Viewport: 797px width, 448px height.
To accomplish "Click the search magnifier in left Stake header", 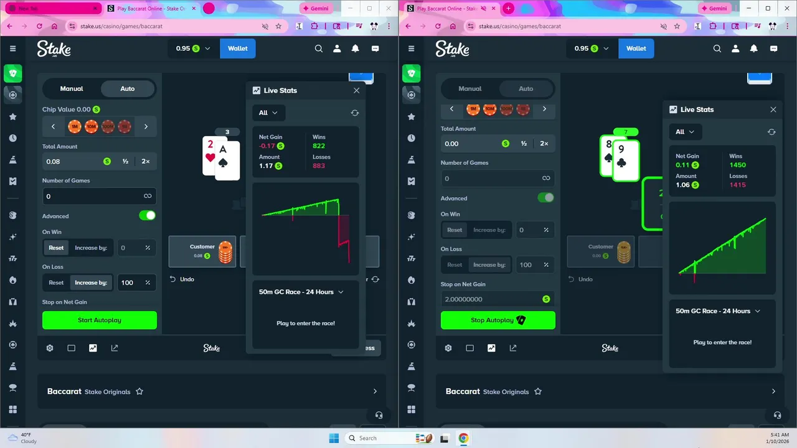I will click(x=319, y=49).
